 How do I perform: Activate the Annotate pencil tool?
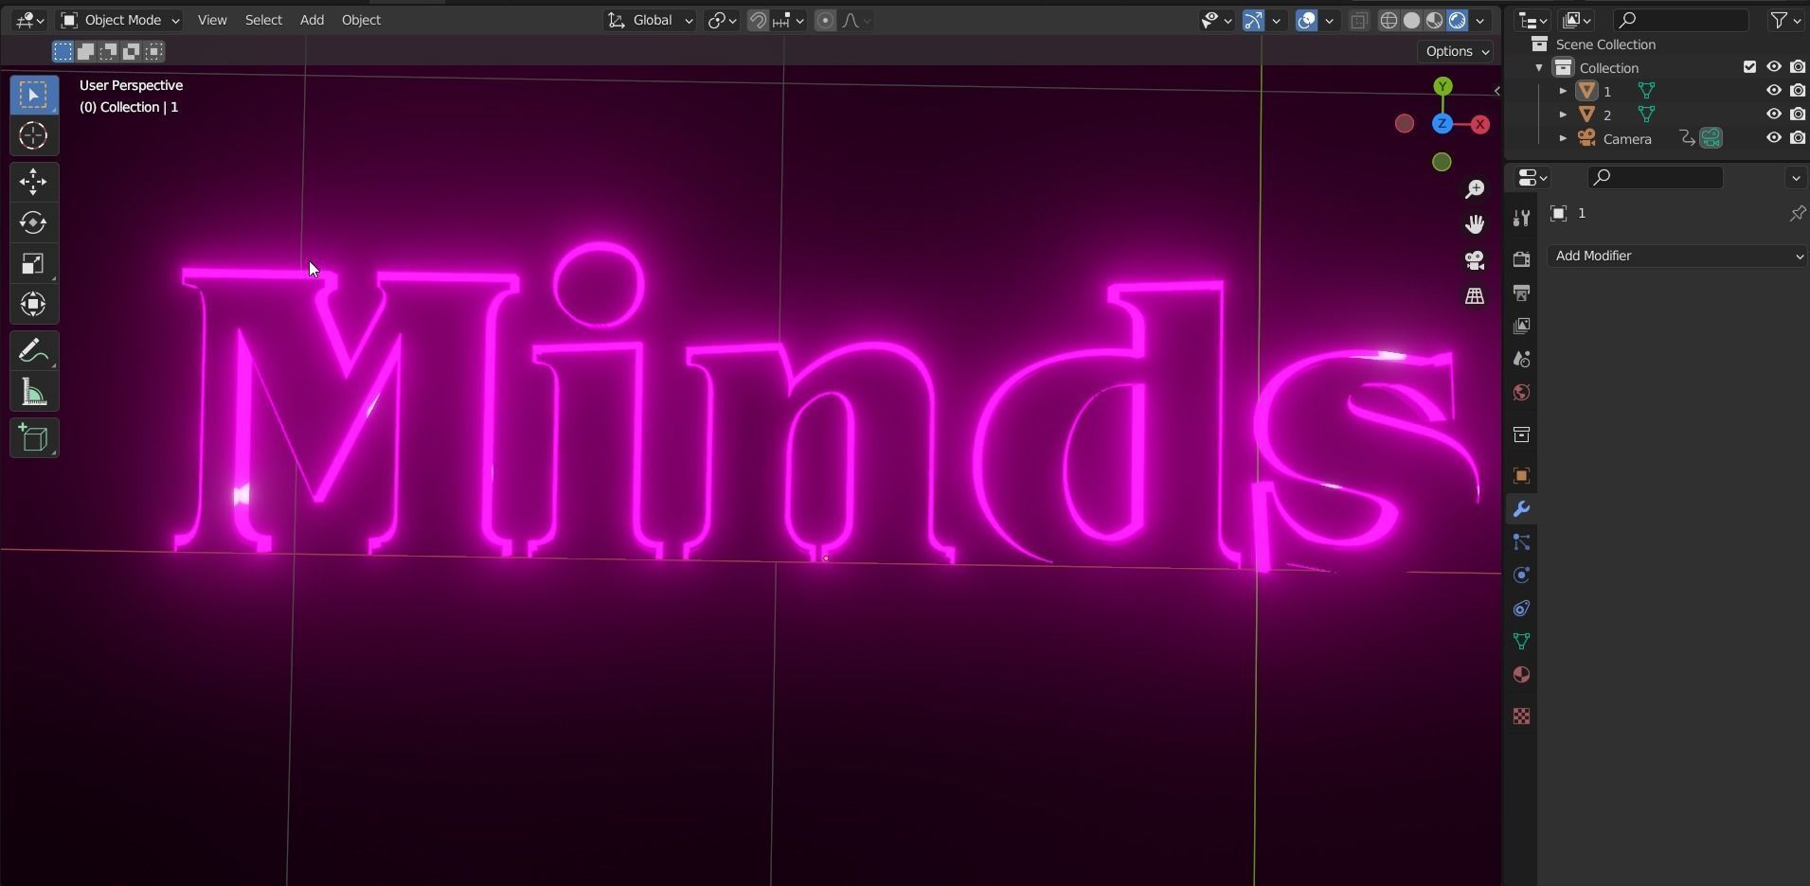tap(33, 351)
